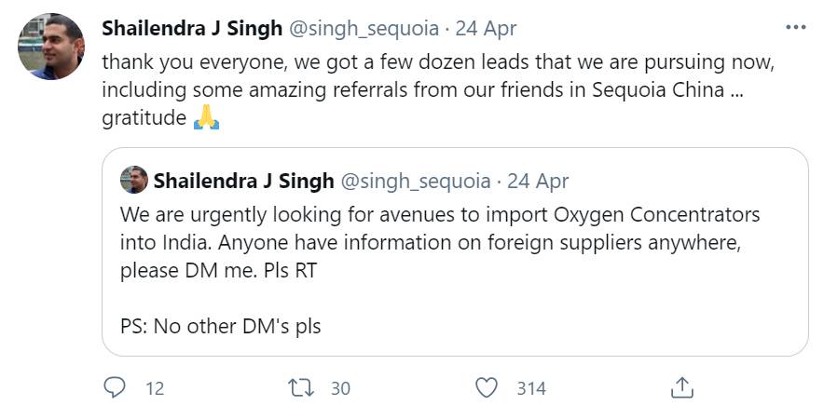This screenshot has height=419, width=824.
Task: Click the author name inside the quoted tweet
Action: pyautogui.click(x=243, y=180)
